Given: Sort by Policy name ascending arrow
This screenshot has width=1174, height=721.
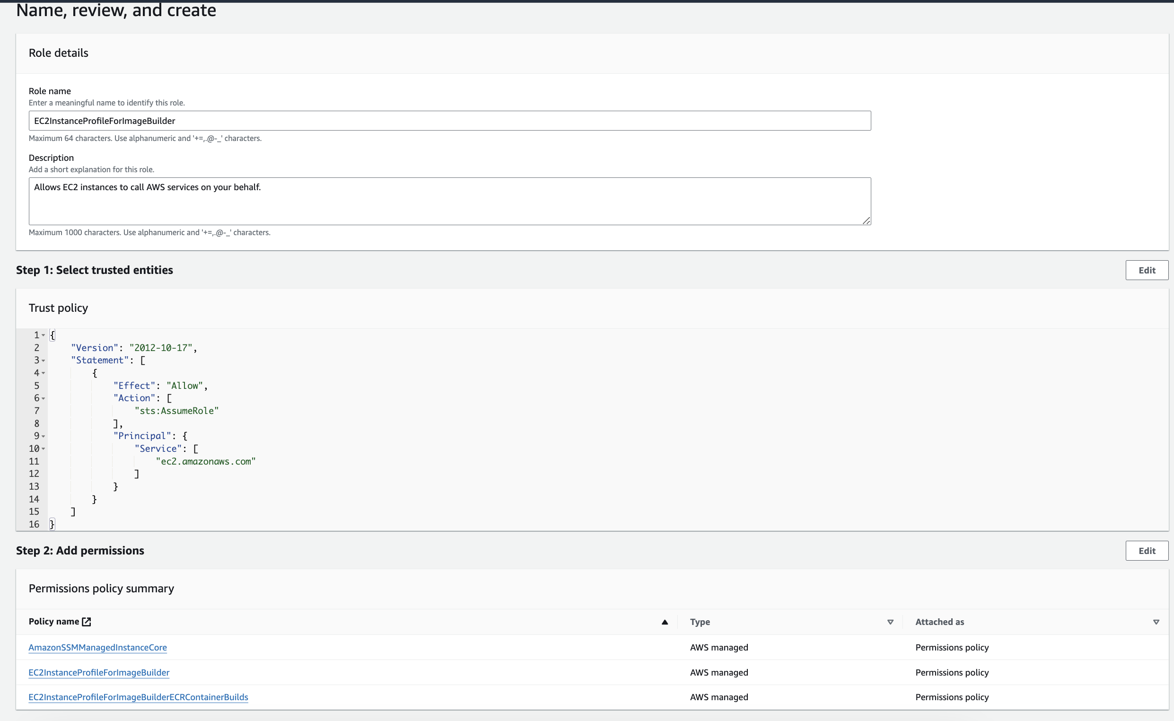Looking at the screenshot, I should pos(665,622).
